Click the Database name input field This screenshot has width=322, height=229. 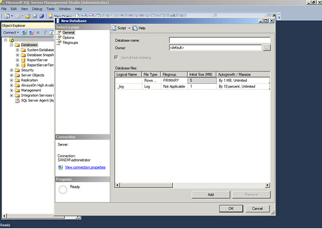click(220, 40)
